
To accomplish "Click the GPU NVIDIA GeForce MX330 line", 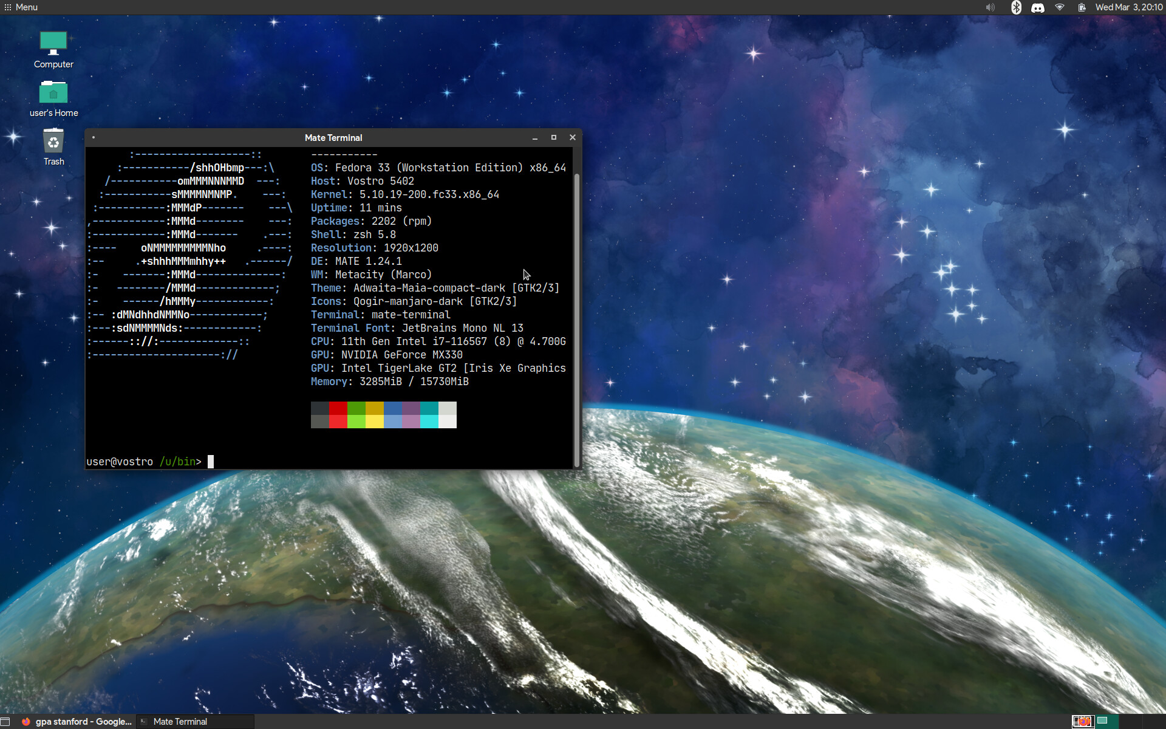I will [387, 355].
